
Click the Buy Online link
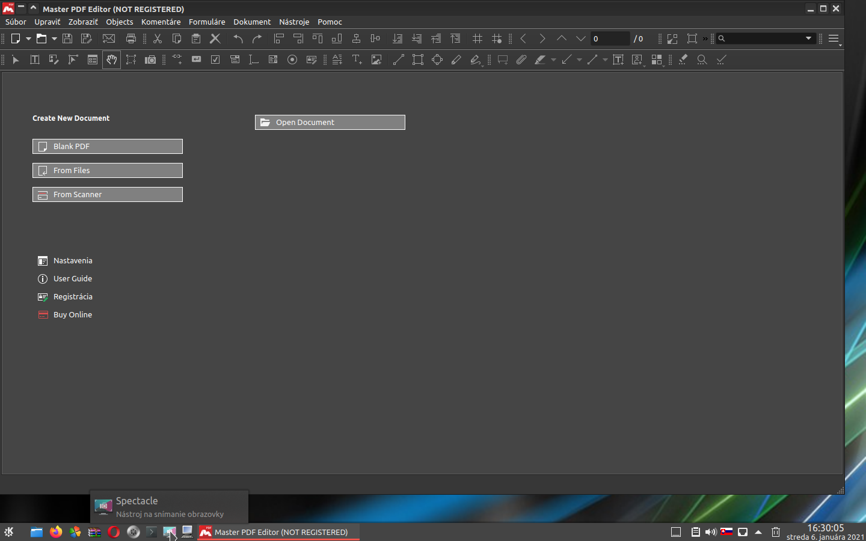pos(65,315)
